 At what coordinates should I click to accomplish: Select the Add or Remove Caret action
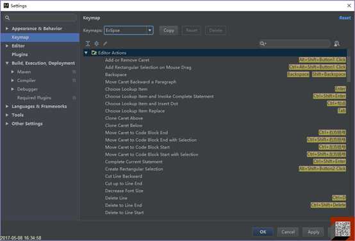coord(127,60)
